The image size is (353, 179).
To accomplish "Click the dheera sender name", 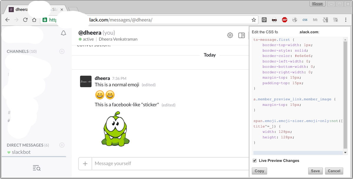I will (x=102, y=78).
